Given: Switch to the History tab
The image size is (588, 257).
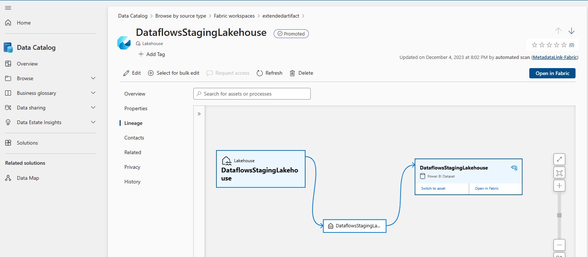Looking at the screenshot, I should coord(132,182).
